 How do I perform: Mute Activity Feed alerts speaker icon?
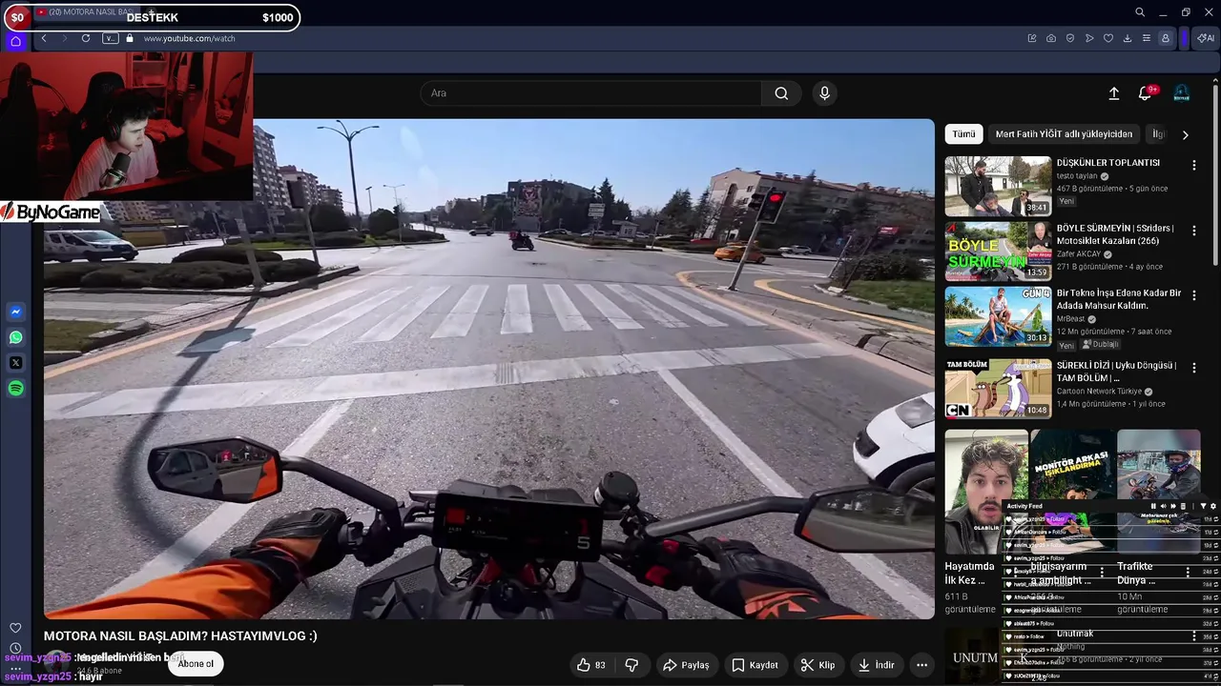coord(1163,507)
